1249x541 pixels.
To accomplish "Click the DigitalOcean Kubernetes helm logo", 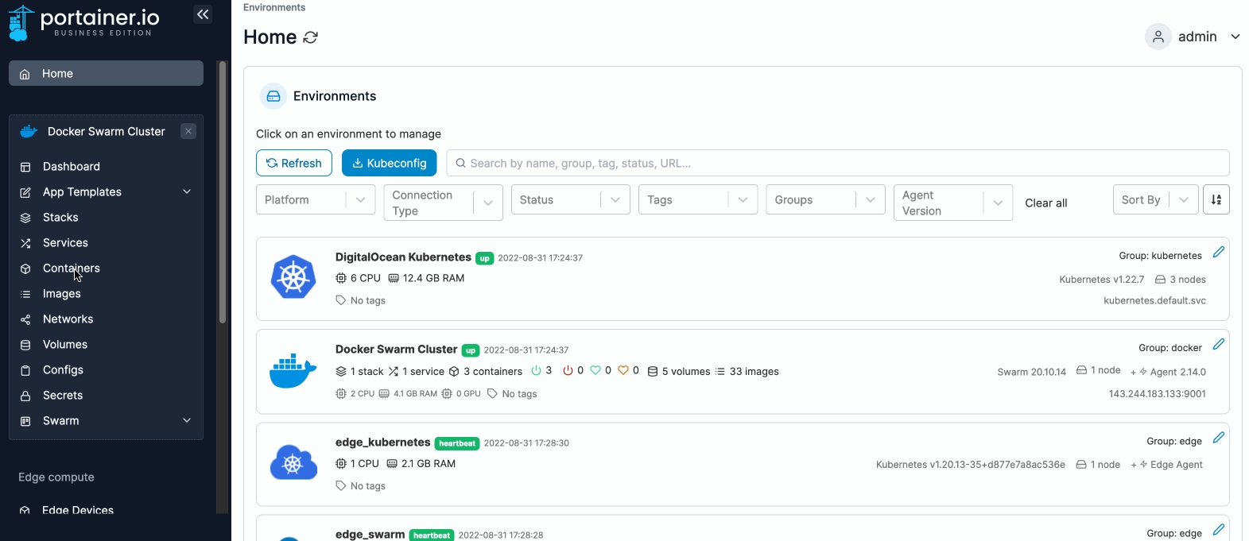I will (293, 277).
